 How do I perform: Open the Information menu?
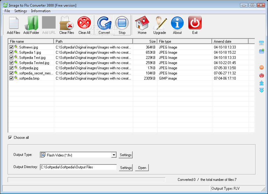pos(41,11)
